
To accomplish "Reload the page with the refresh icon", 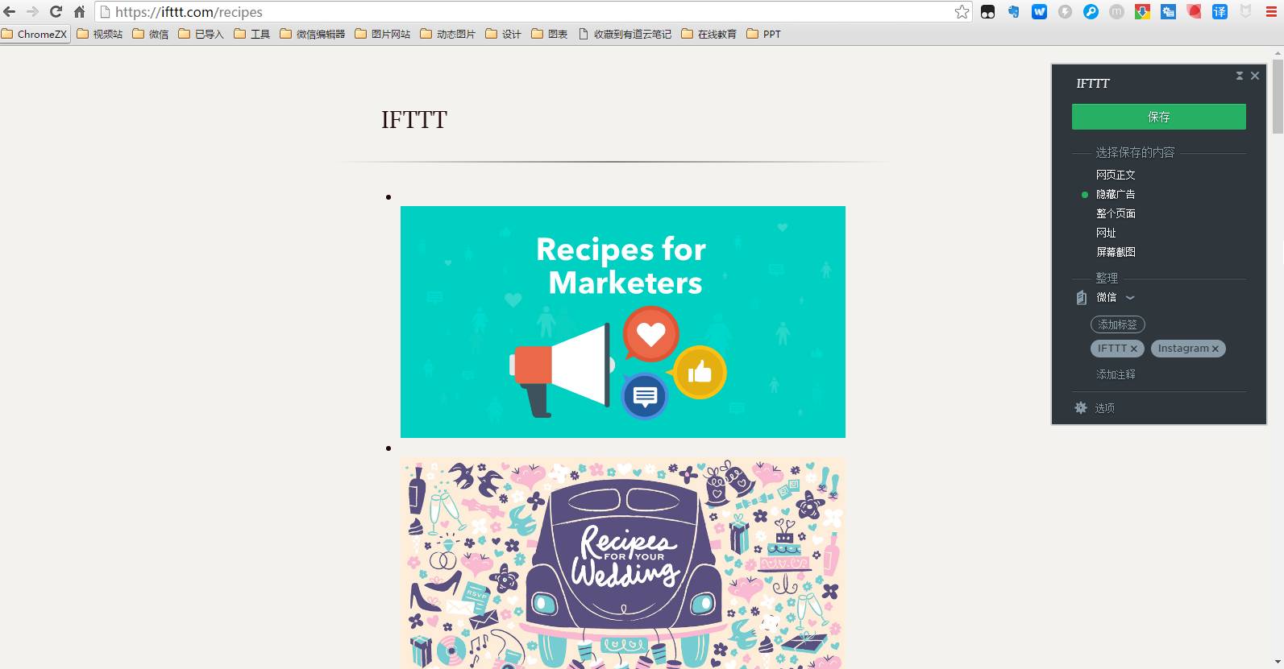I will tap(56, 12).
